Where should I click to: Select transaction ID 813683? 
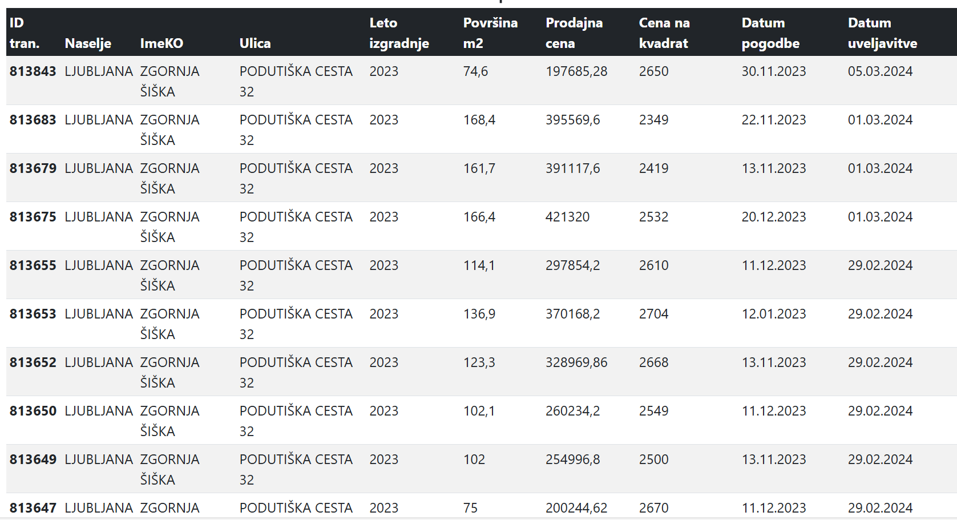click(33, 120)
